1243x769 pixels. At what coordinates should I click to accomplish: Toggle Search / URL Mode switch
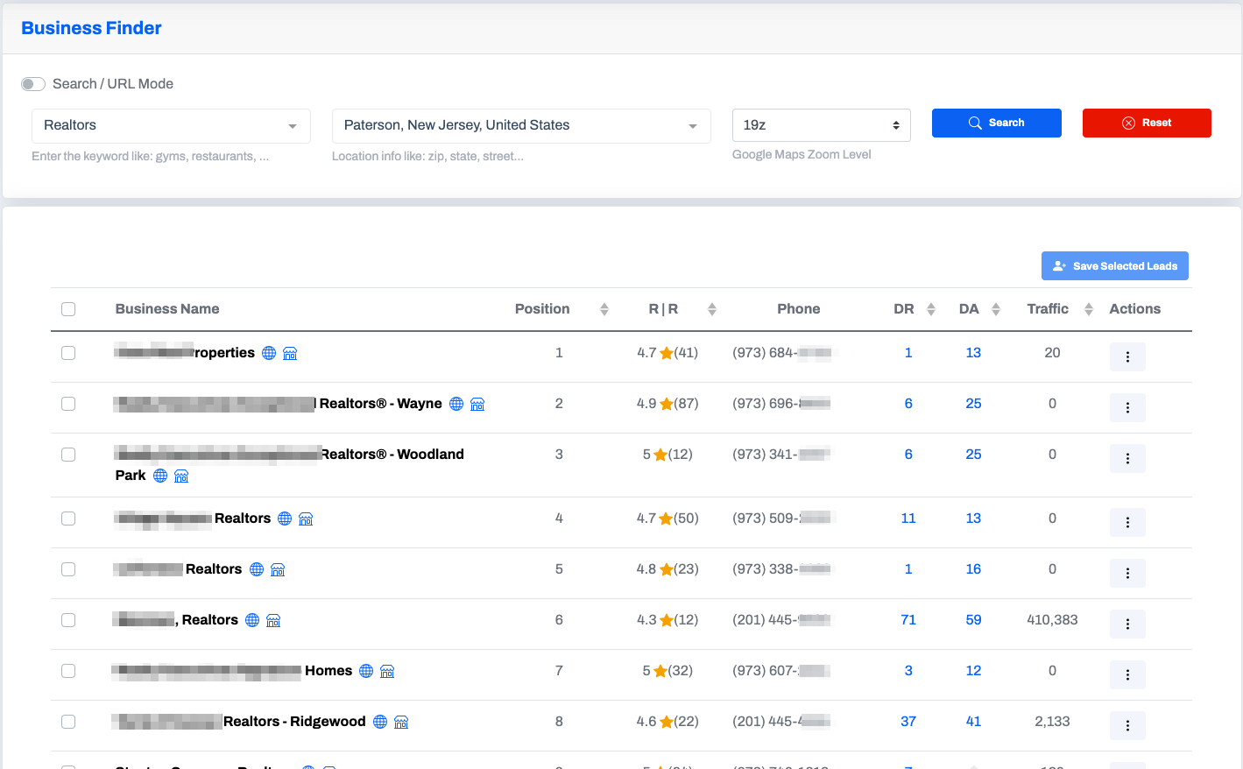point(33,84)
